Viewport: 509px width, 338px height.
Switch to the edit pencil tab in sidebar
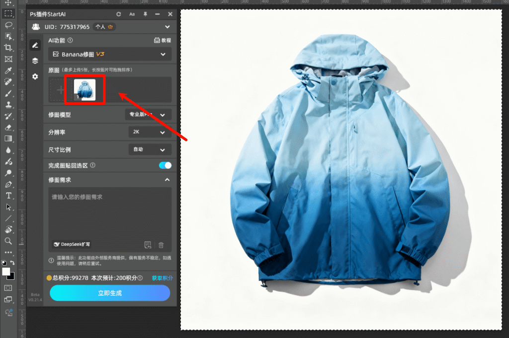coord(35,45)
